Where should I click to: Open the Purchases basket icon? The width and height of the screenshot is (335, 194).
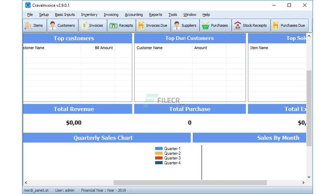coord(206,25)
